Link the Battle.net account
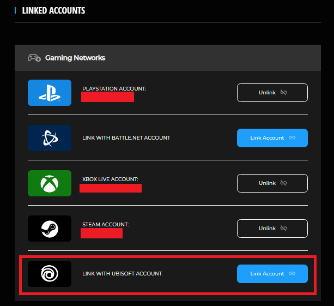This screenshot has height=306, width=334. (272, 138)
